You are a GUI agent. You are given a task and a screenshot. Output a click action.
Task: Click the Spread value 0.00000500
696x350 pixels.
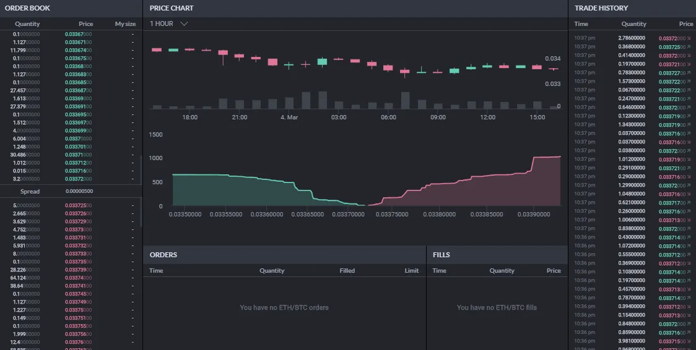pos(79,192)
